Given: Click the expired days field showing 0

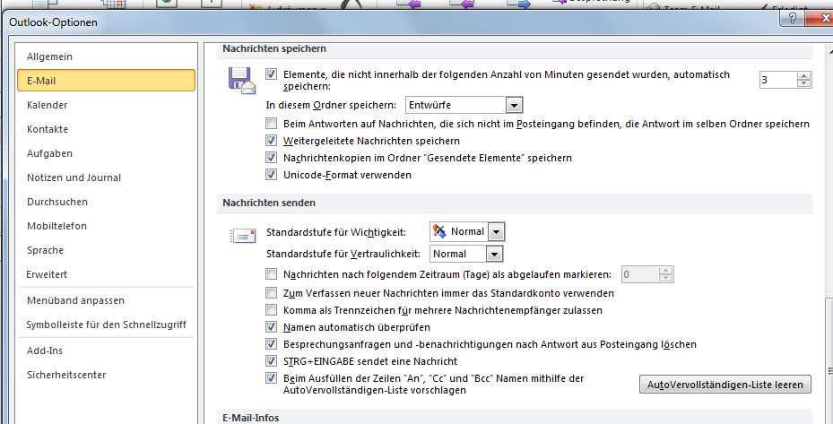Looking at the screenshot, I should pos(640,274).
